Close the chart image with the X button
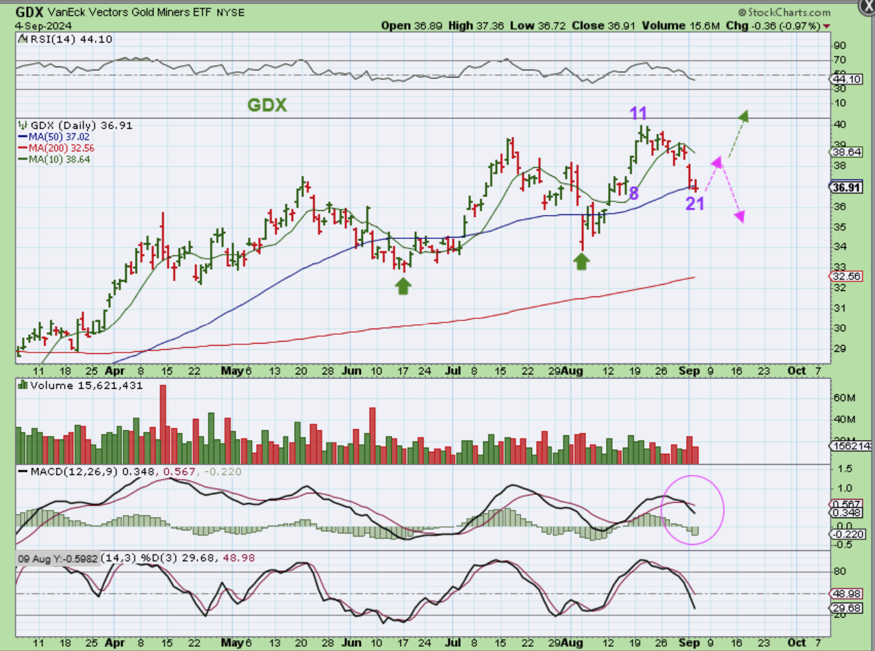The image size is (875, 651). pyautogui.click(x=866, y=8)
